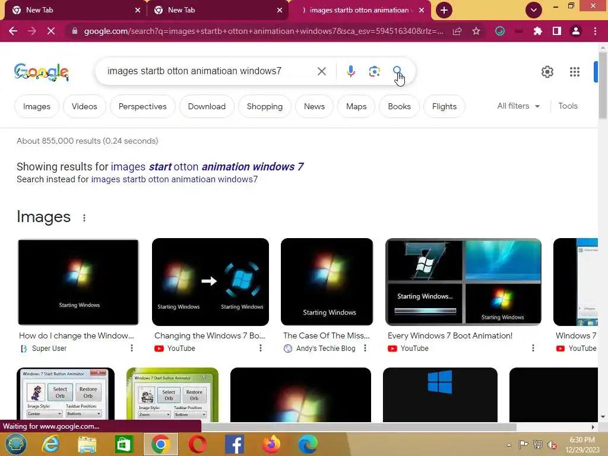Search by image with Lens icon
The height and width of the screenshot is (456, 608).
374,71
